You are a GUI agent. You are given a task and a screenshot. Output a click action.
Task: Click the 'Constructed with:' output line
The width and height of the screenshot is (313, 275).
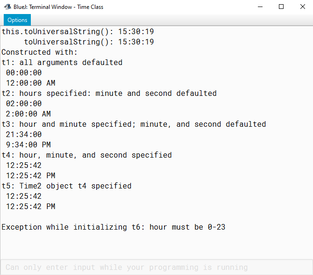coord(39,52)
